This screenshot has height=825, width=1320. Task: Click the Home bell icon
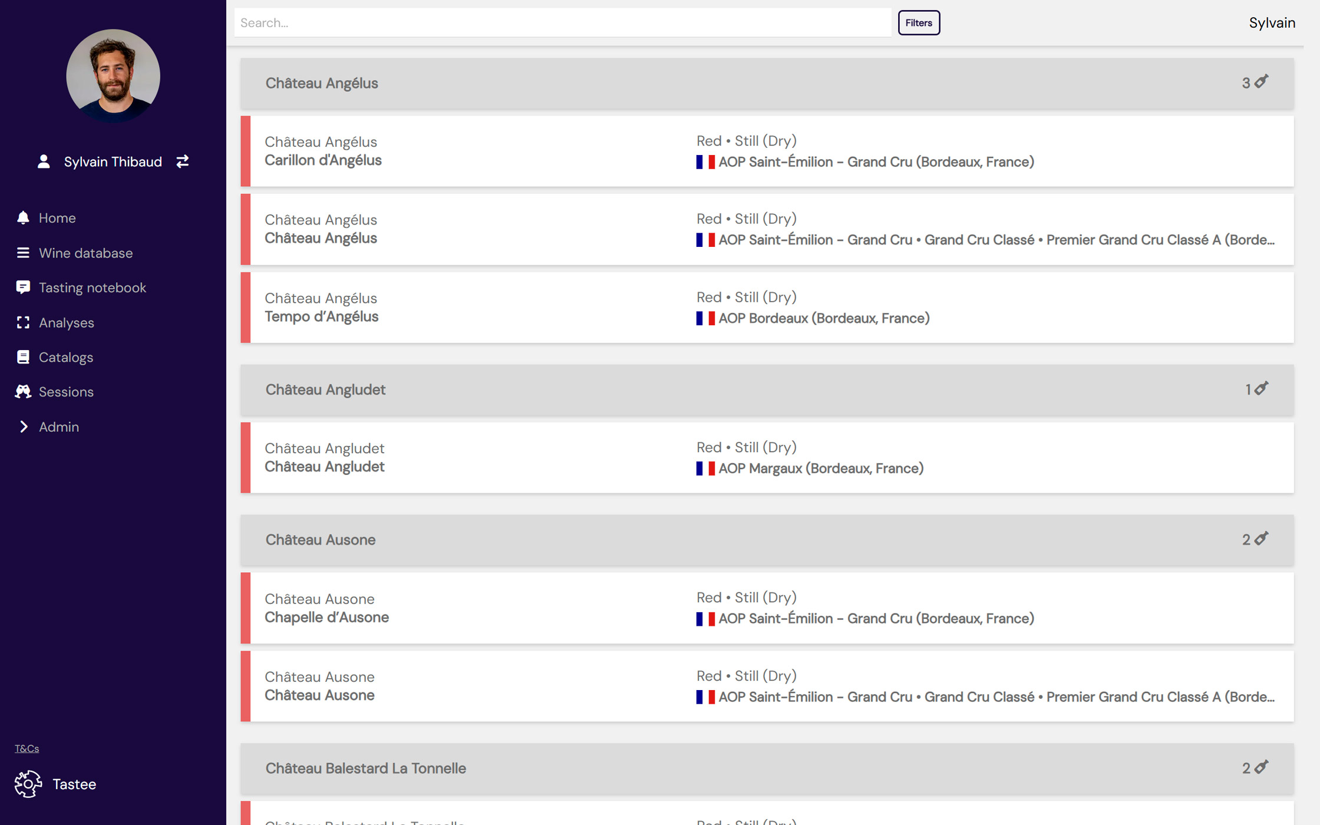click(23, 218)
